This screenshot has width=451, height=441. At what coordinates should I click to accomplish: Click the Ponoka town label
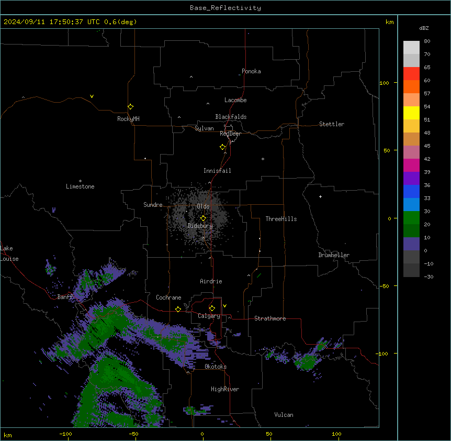251,71
